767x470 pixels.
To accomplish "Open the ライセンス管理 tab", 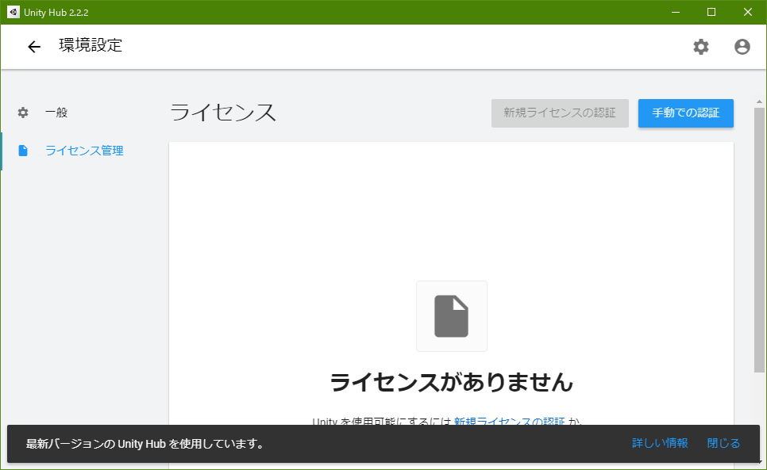I will click(x=84, y=151).
